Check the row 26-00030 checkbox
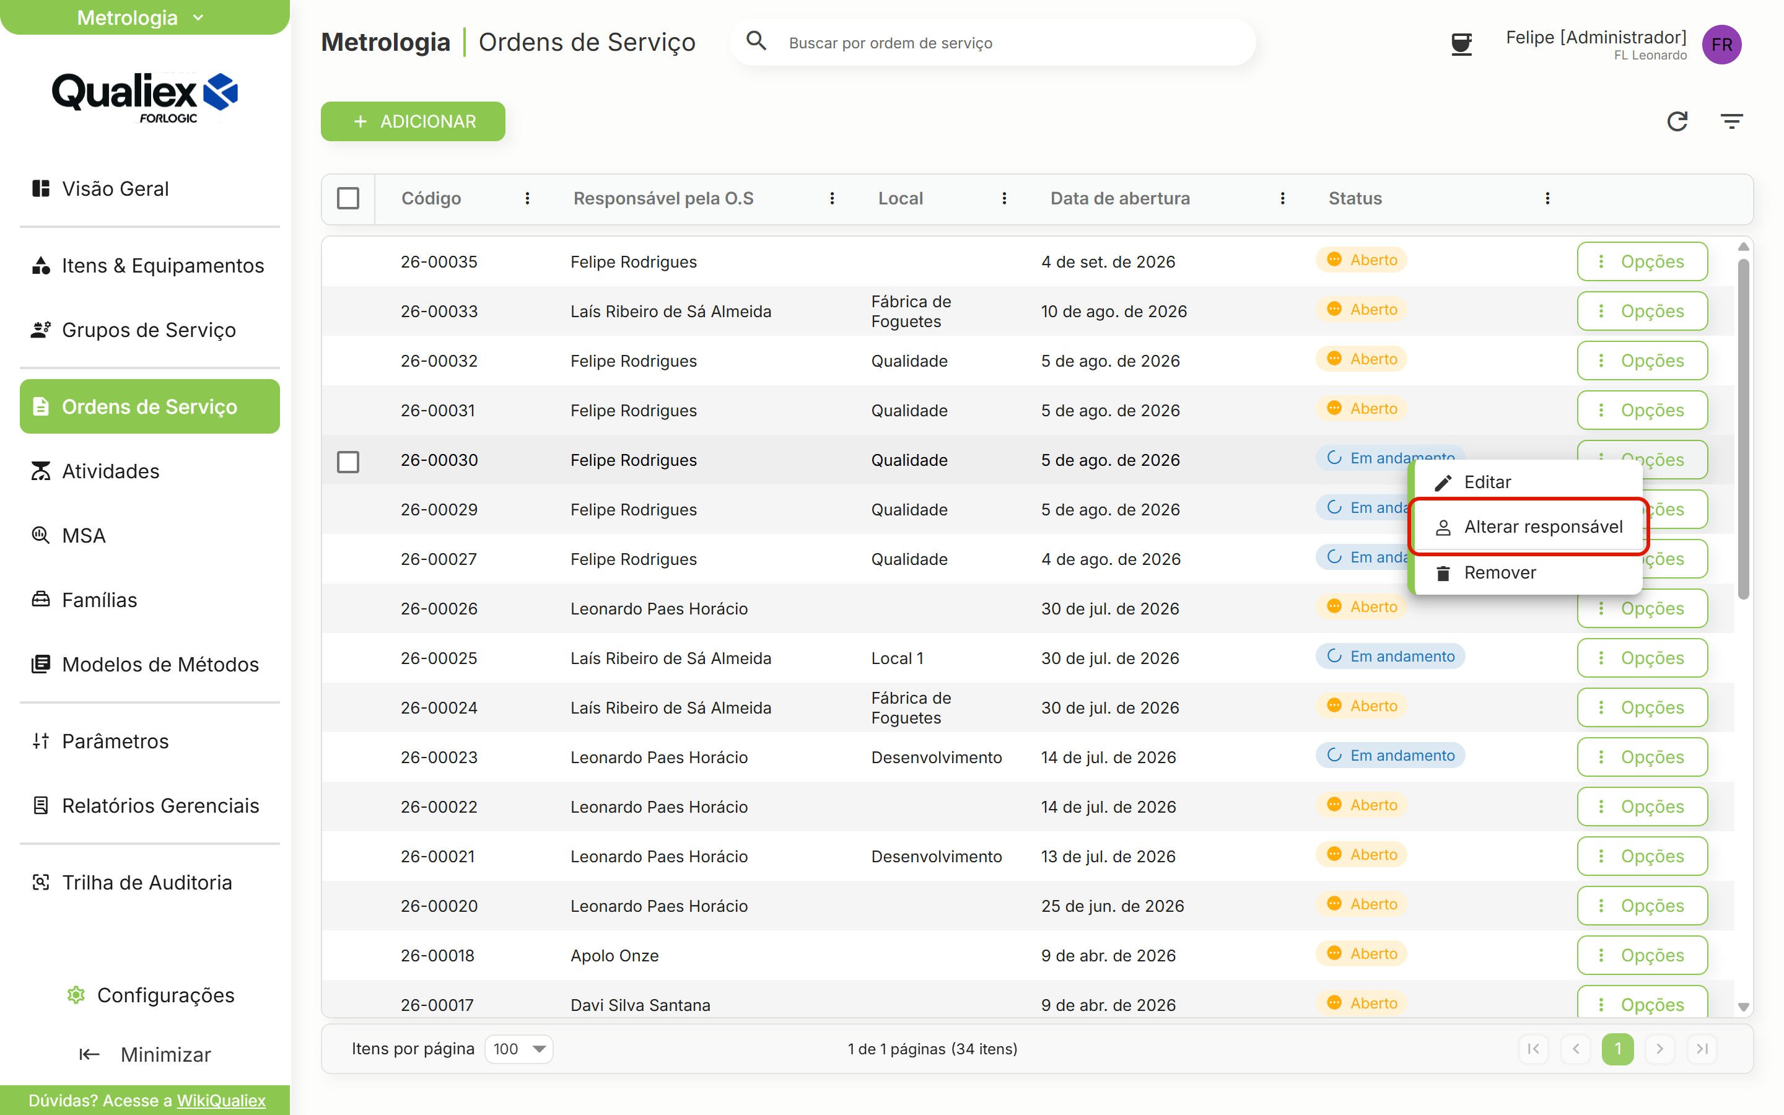The width and height of the screenshot is (1784, 1115). coord(348,461)
